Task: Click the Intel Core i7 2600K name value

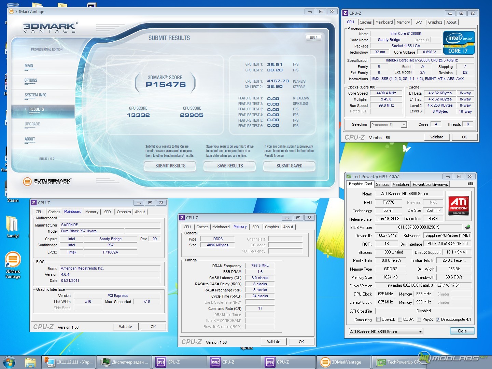Action: (406, 34)
